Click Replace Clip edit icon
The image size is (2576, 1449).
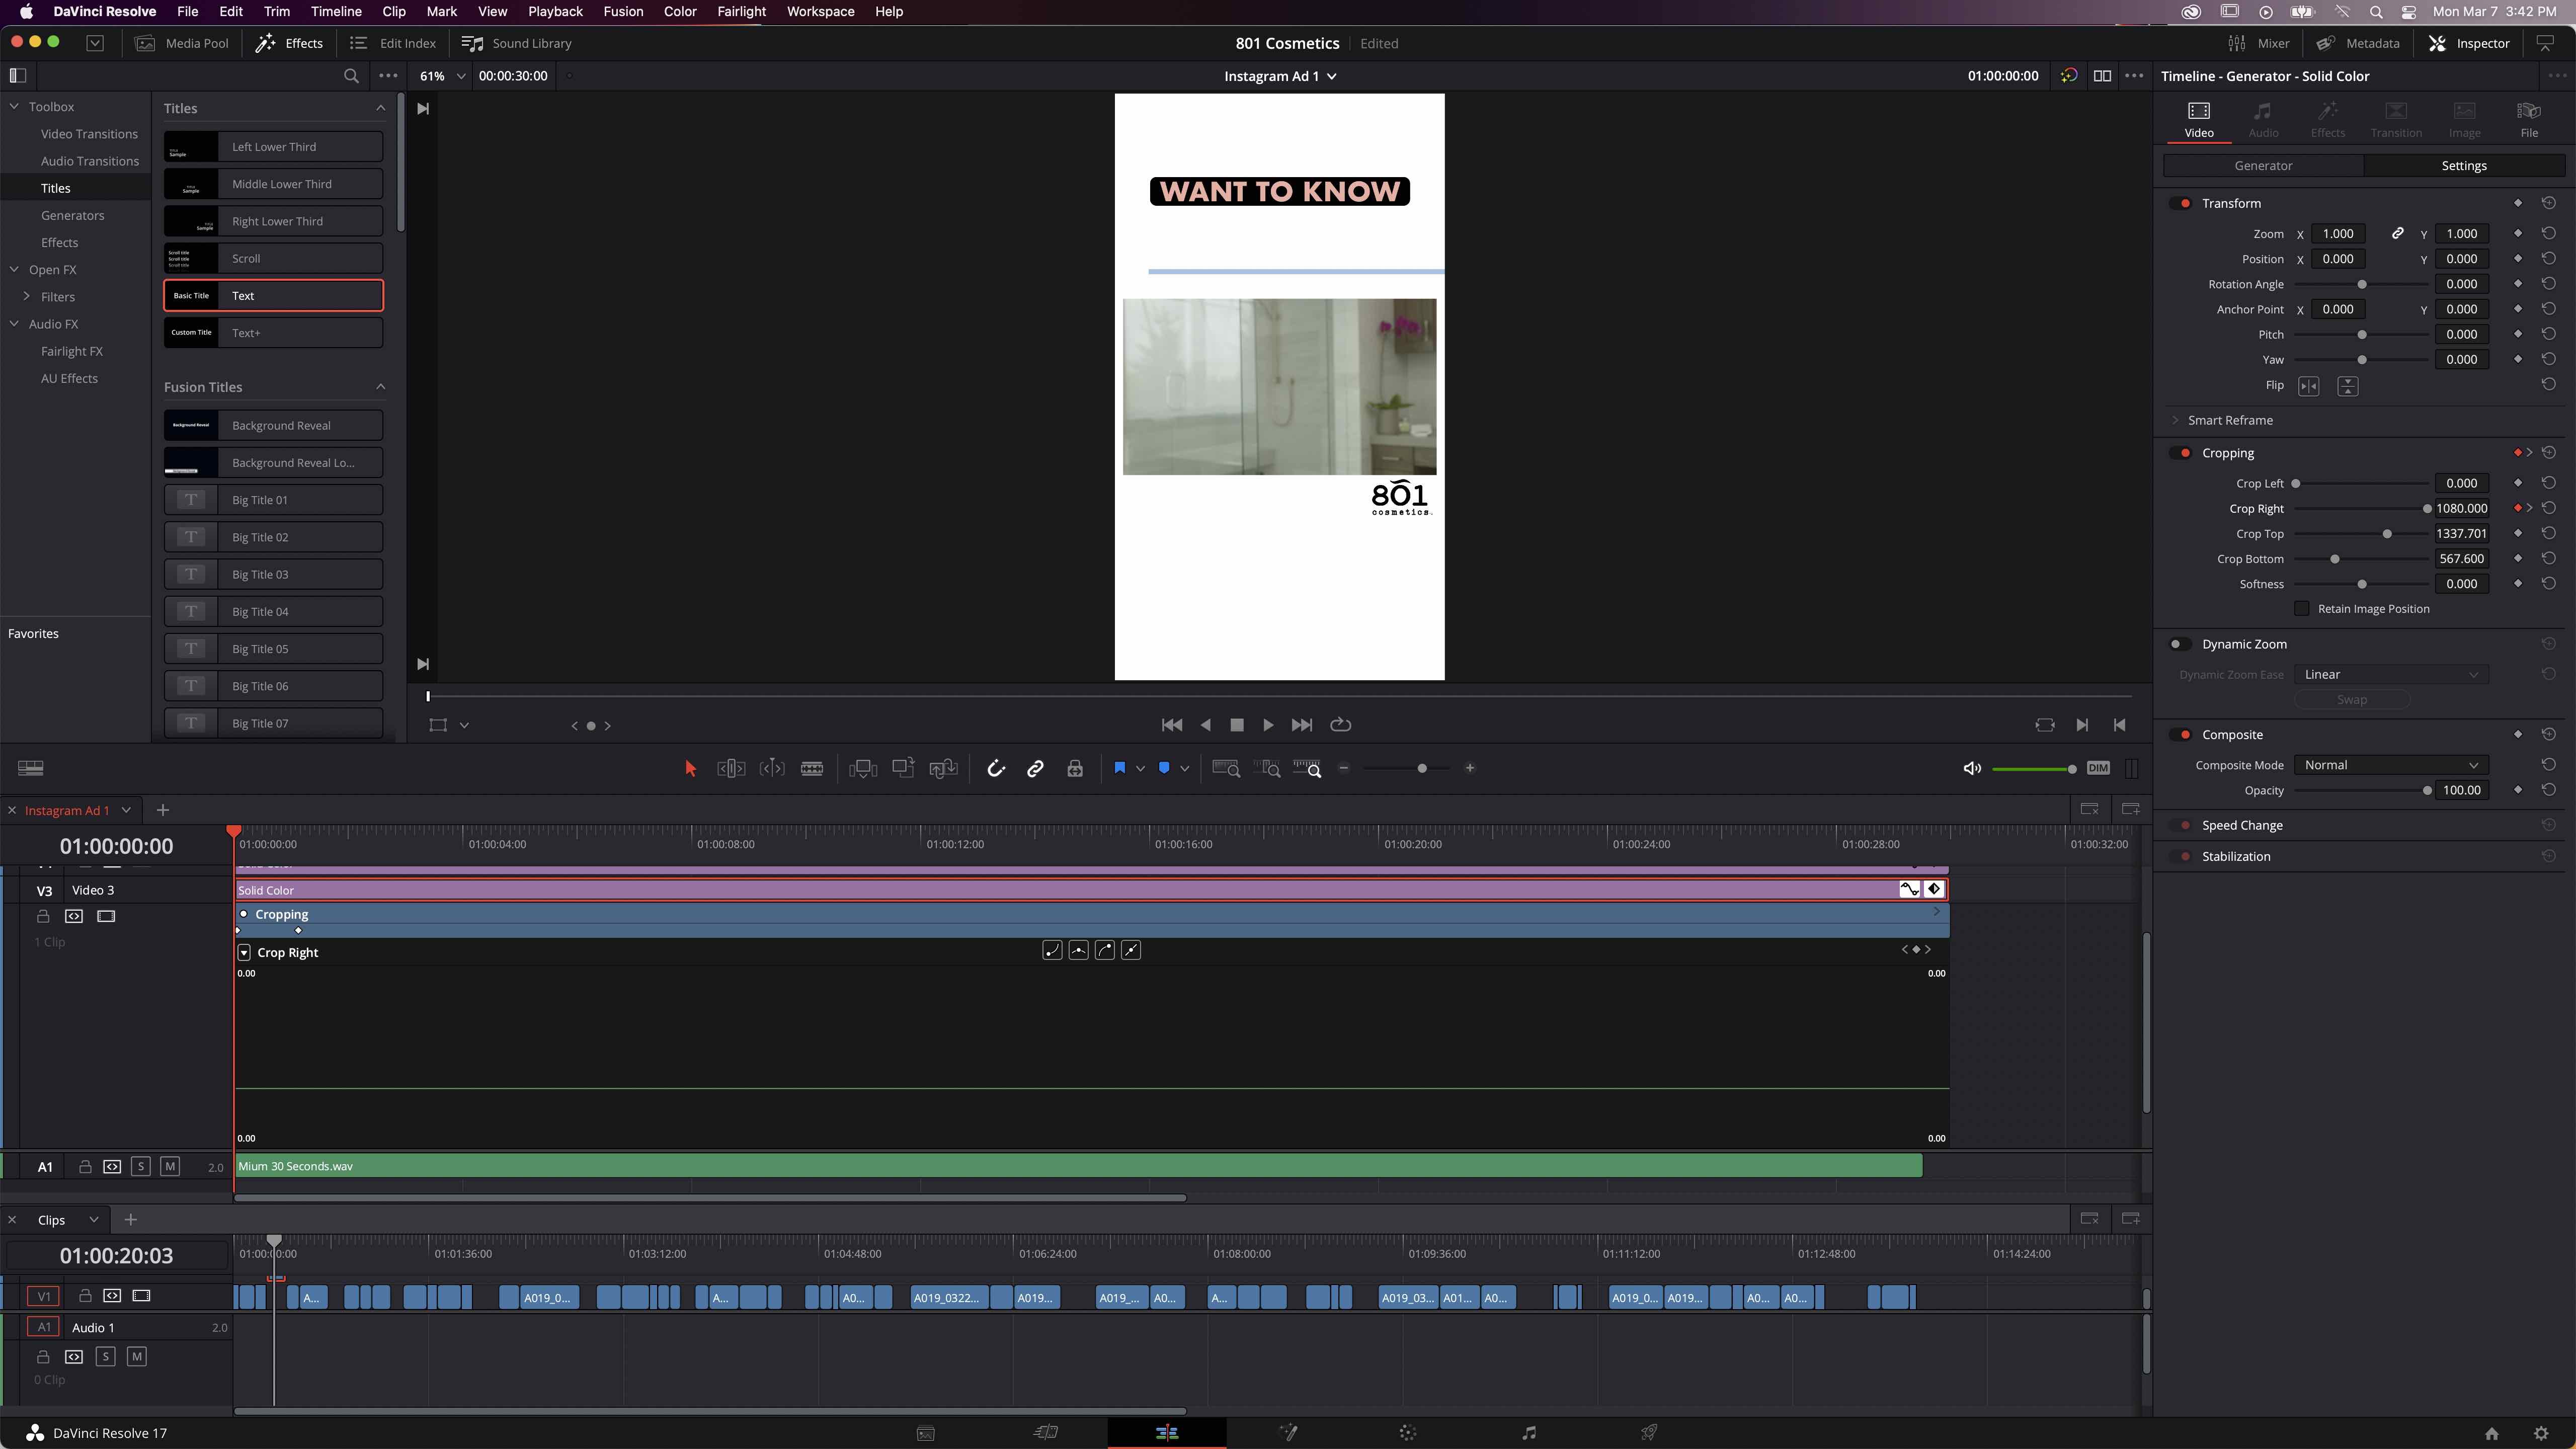943,768
